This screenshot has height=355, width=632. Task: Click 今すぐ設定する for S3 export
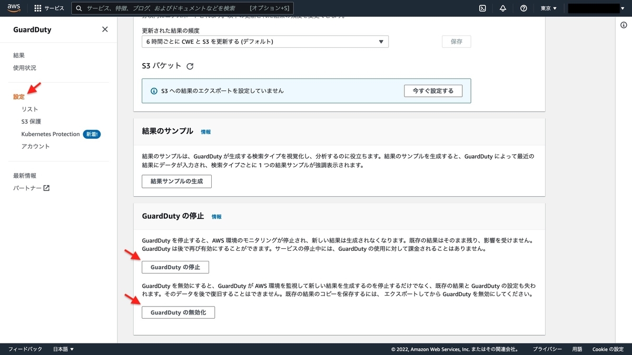(433, 90)
